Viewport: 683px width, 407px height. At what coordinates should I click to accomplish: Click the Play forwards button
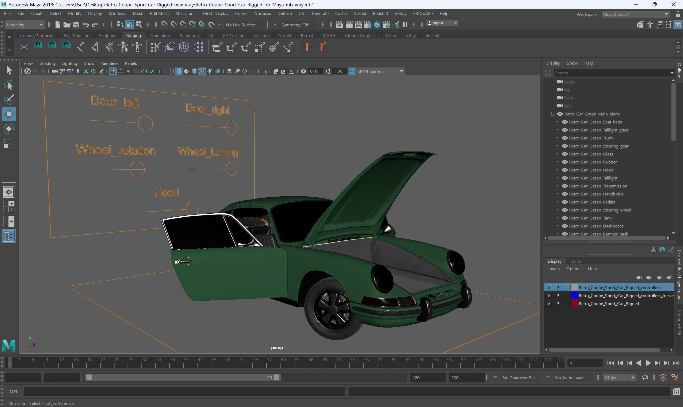tap(648, 363)
